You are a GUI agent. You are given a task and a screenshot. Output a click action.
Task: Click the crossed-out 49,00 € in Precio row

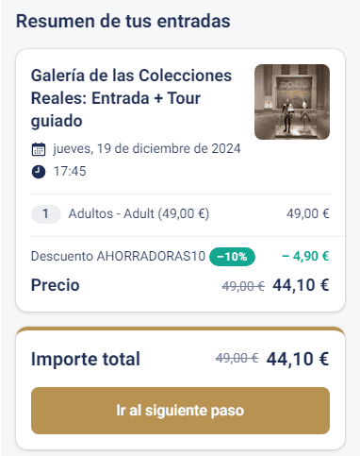pyautogui.click(x=243, y=286)
